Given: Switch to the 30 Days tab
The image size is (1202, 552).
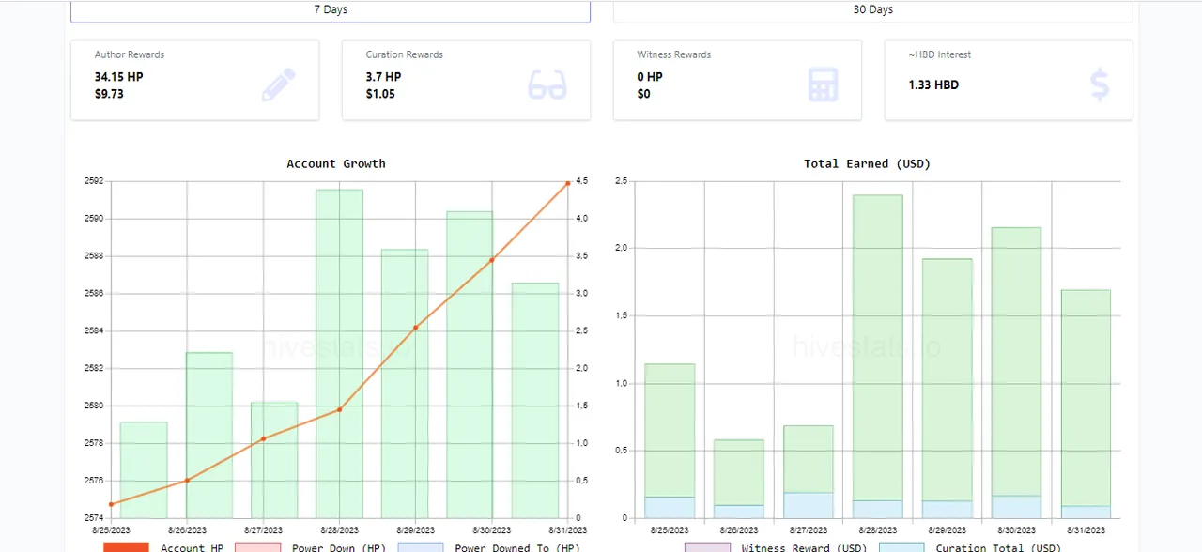Looking at the screenshot, I should pos(872,10).
